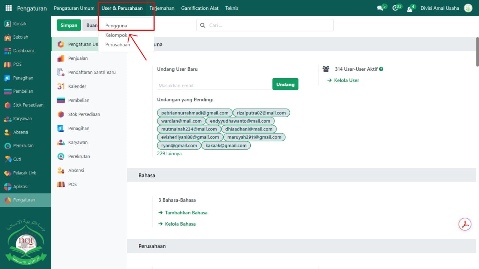Expand the Teknis menu

(x=232, y=8)
